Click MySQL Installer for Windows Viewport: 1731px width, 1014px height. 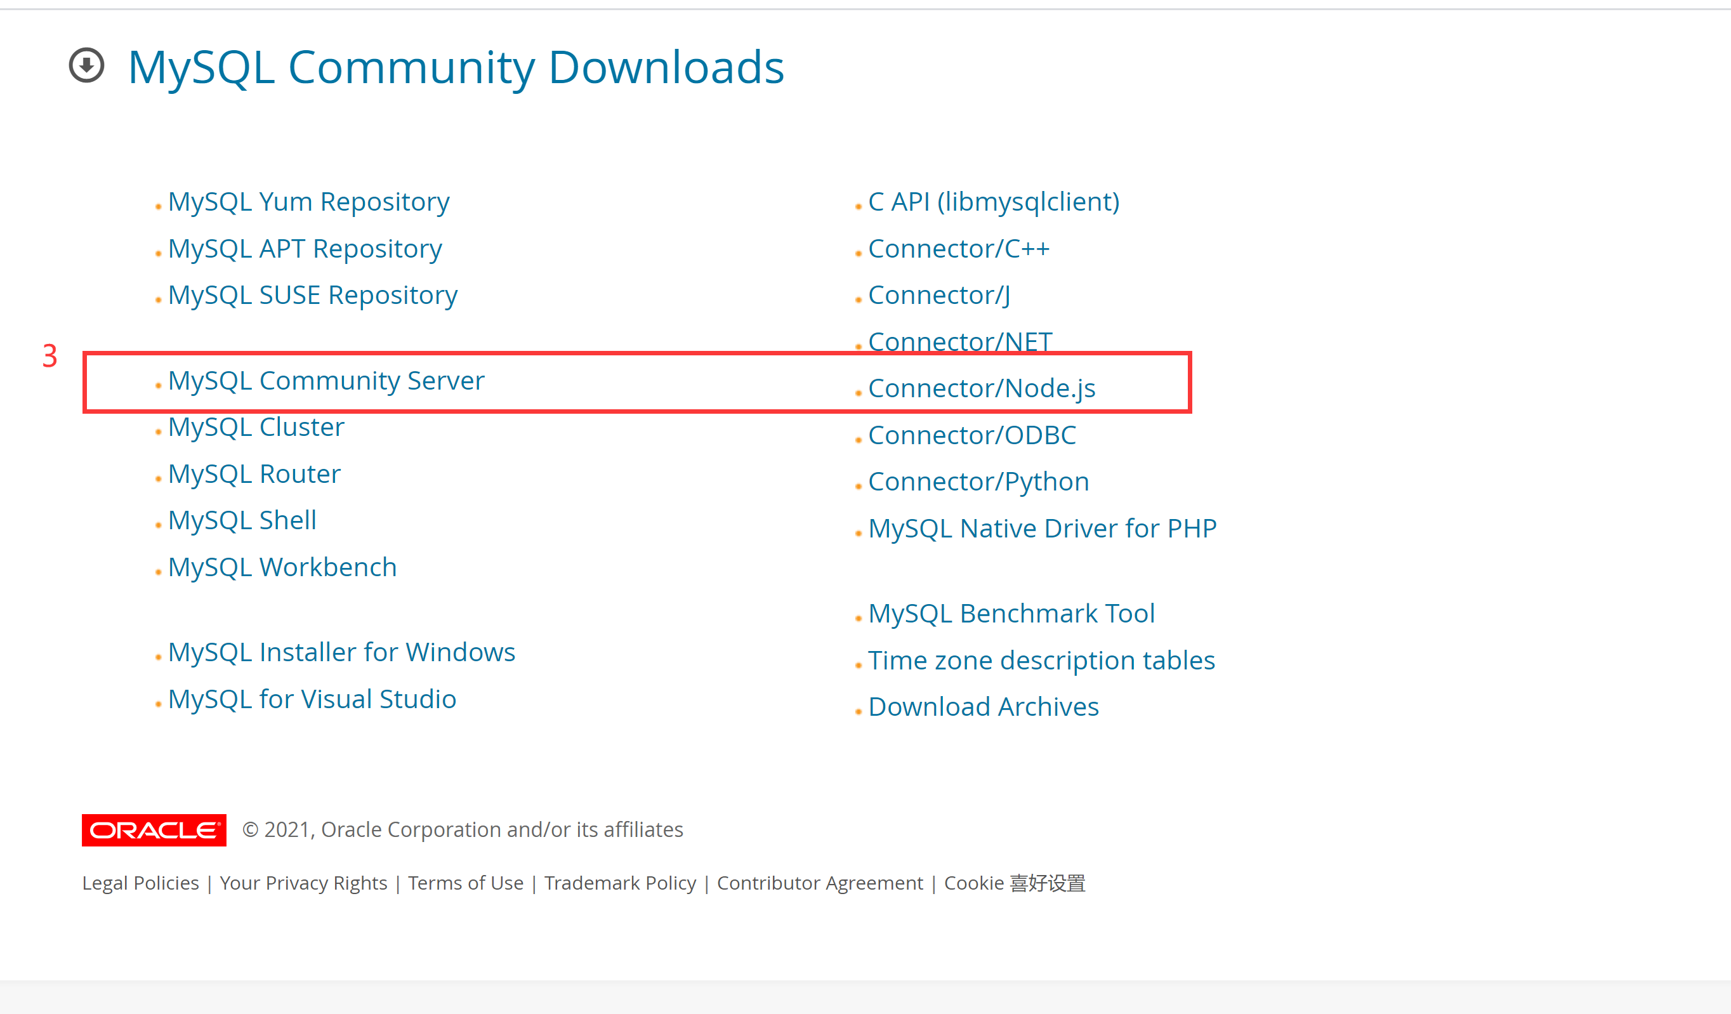coord(341,652)
